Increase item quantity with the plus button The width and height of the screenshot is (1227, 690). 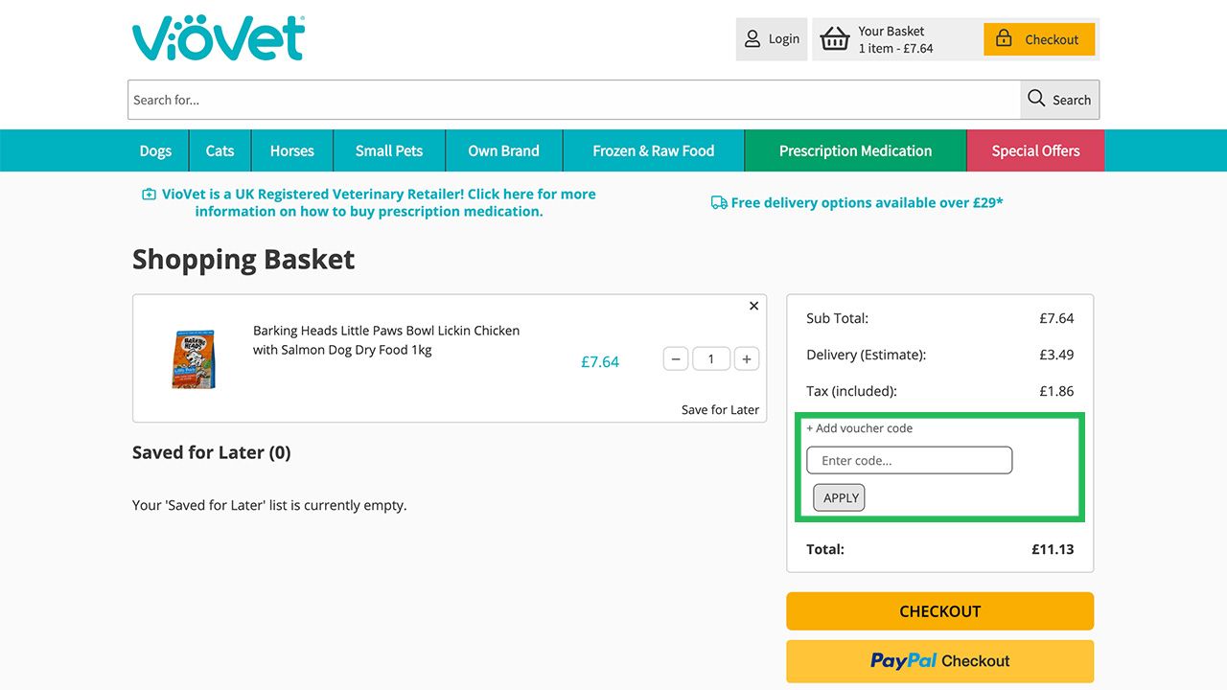point(746,358)
